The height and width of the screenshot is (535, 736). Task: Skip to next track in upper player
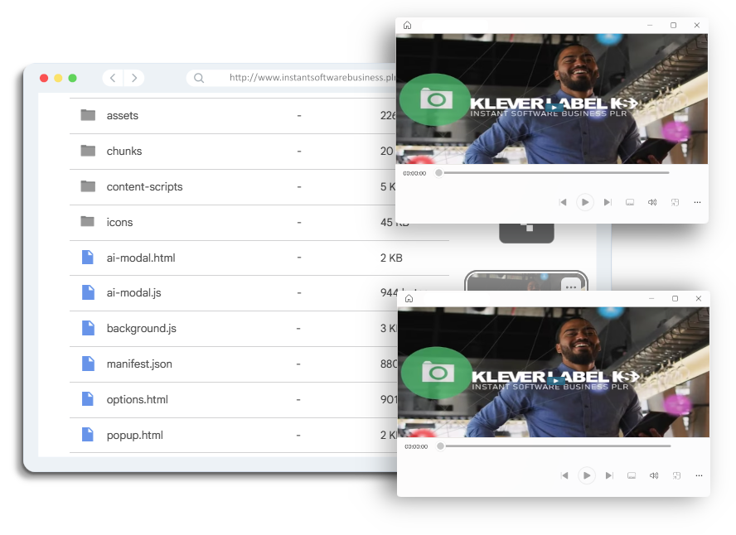tap(608, 202)
